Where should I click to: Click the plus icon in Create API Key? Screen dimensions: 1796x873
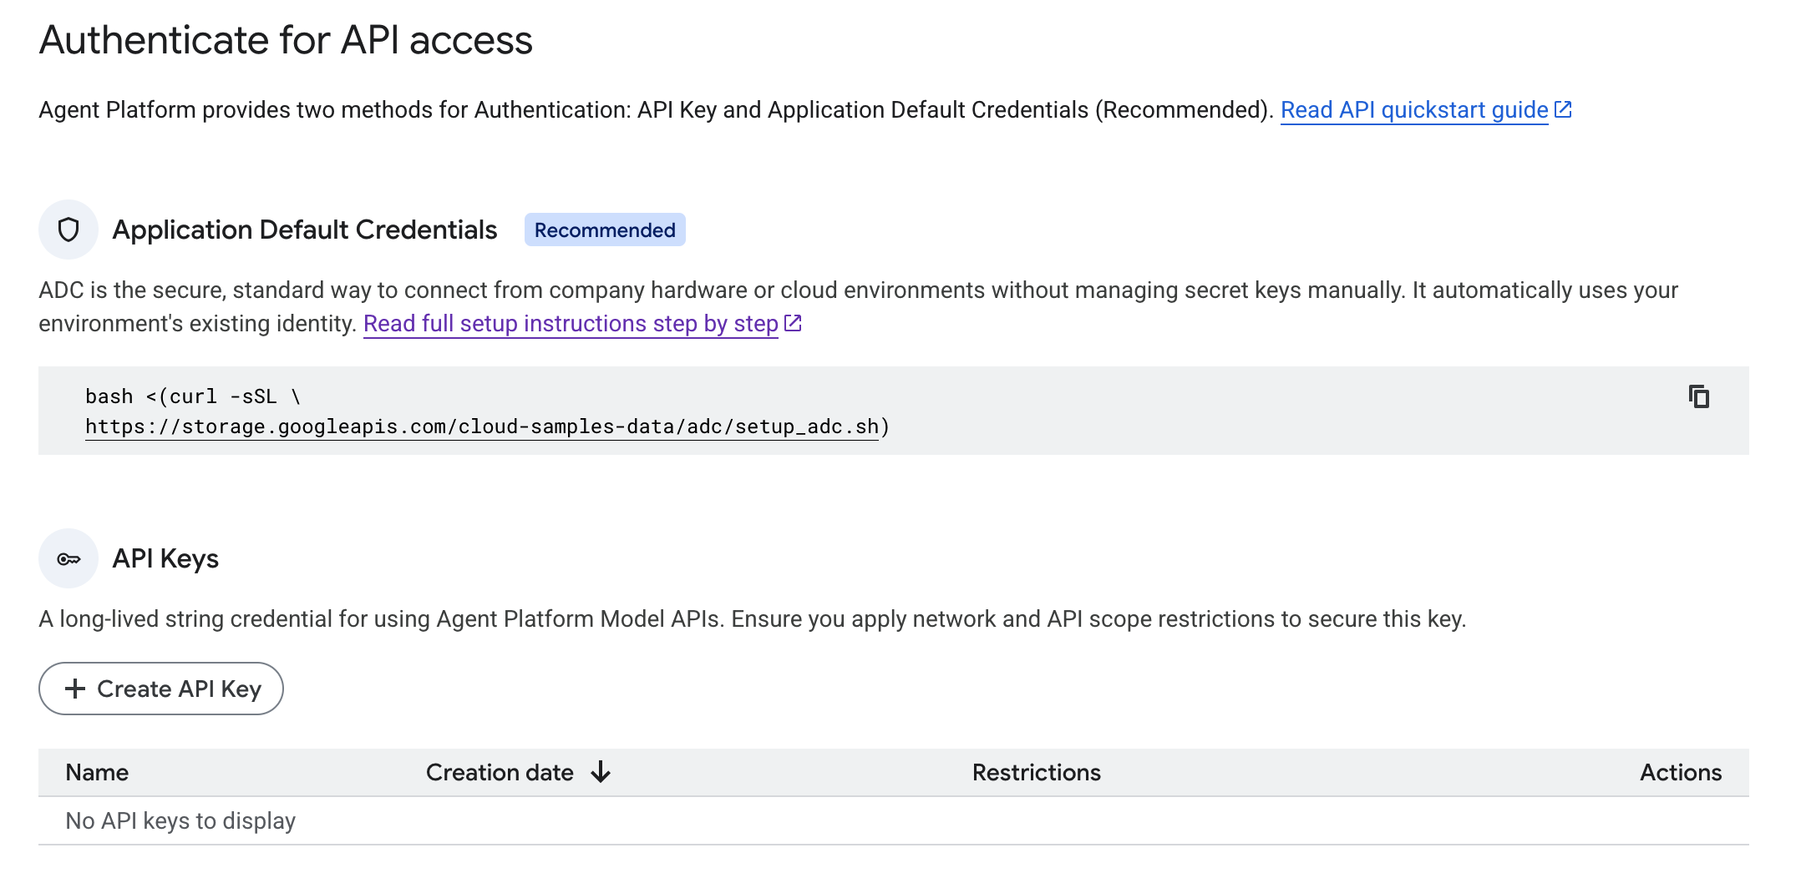point(75,689)
